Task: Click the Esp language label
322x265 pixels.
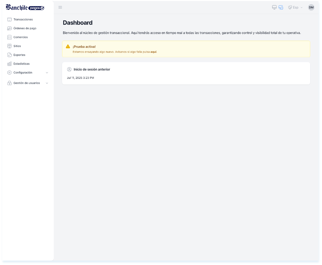Action: [x=296, y=7]
